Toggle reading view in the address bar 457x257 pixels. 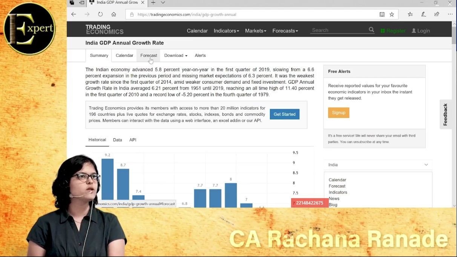[382, 14]
